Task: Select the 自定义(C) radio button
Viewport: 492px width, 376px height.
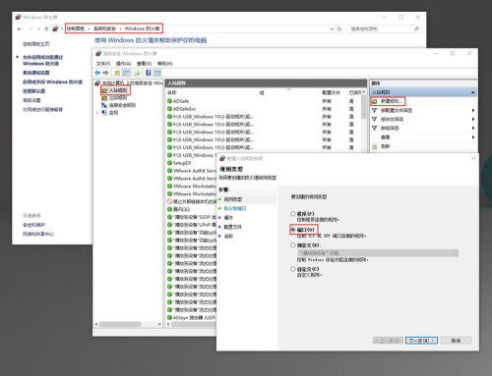Action: [293, 269]
